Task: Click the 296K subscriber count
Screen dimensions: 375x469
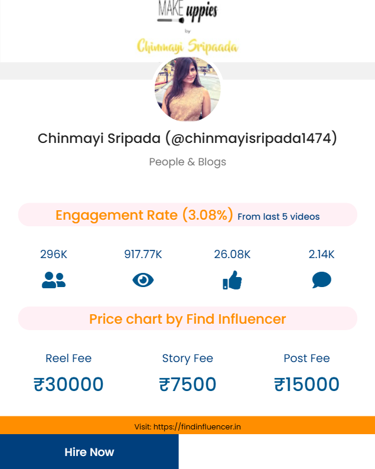Action: [54, 255]
